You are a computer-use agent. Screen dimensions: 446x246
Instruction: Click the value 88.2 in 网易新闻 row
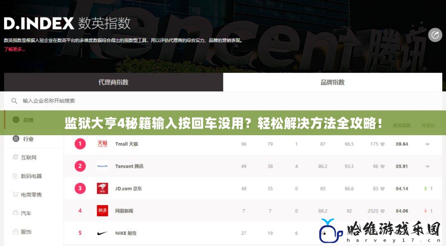[x=323, y=211]
